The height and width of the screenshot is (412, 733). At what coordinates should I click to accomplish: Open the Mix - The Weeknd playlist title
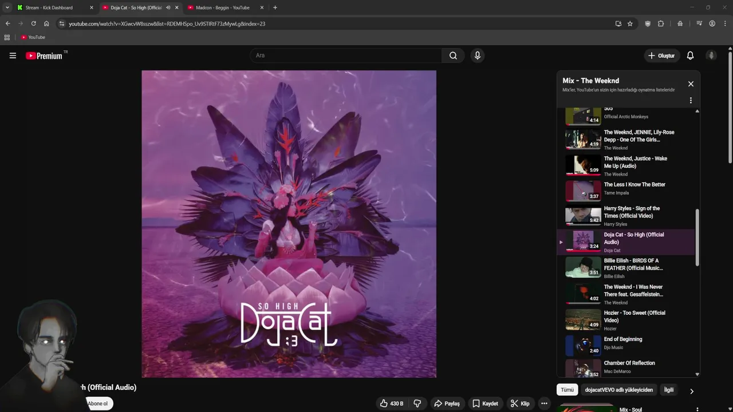[590, 81]
